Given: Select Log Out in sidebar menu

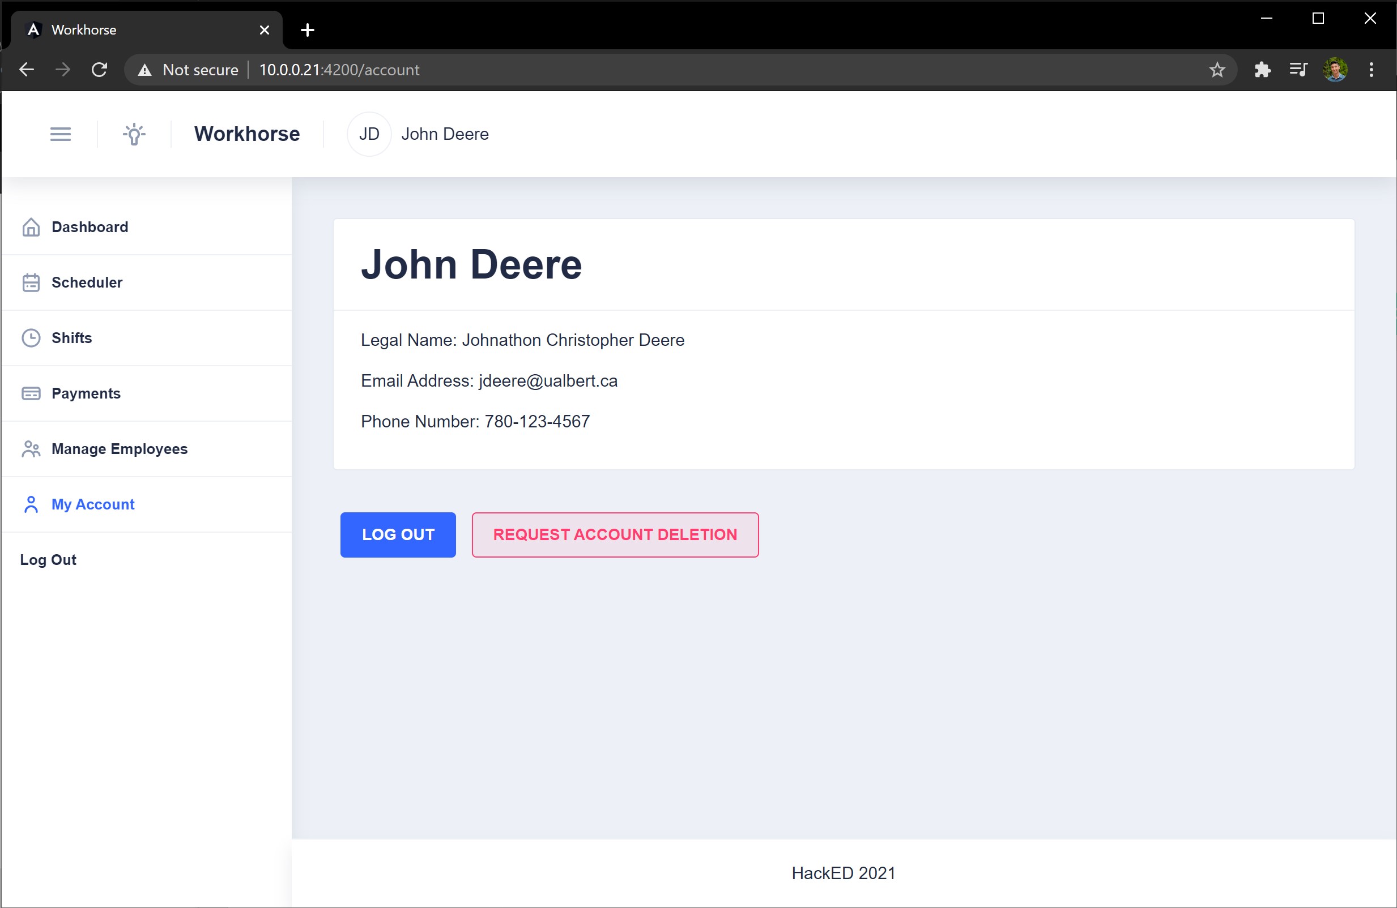Looking at the screenshot, I should (48, 560).
